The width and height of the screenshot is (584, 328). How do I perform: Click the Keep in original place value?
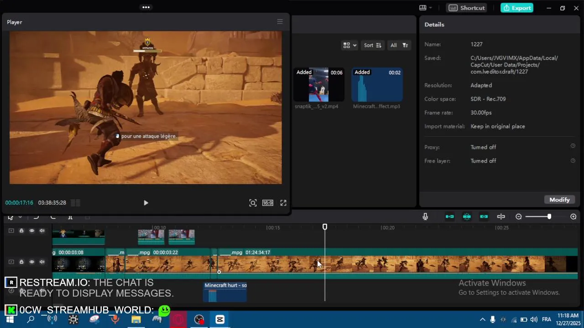pos(498,126)
